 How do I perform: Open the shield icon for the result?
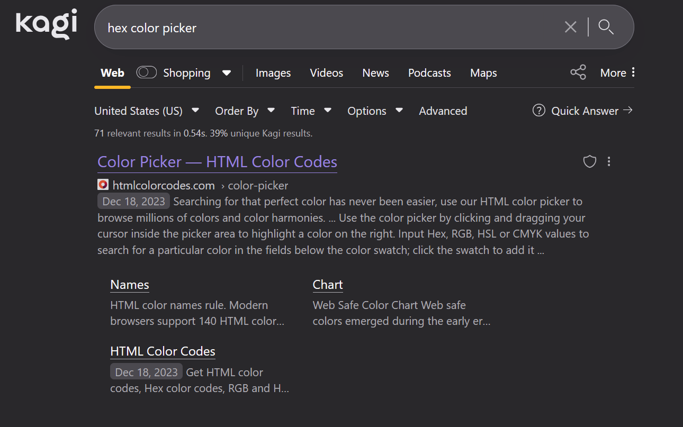pos(590,161)
